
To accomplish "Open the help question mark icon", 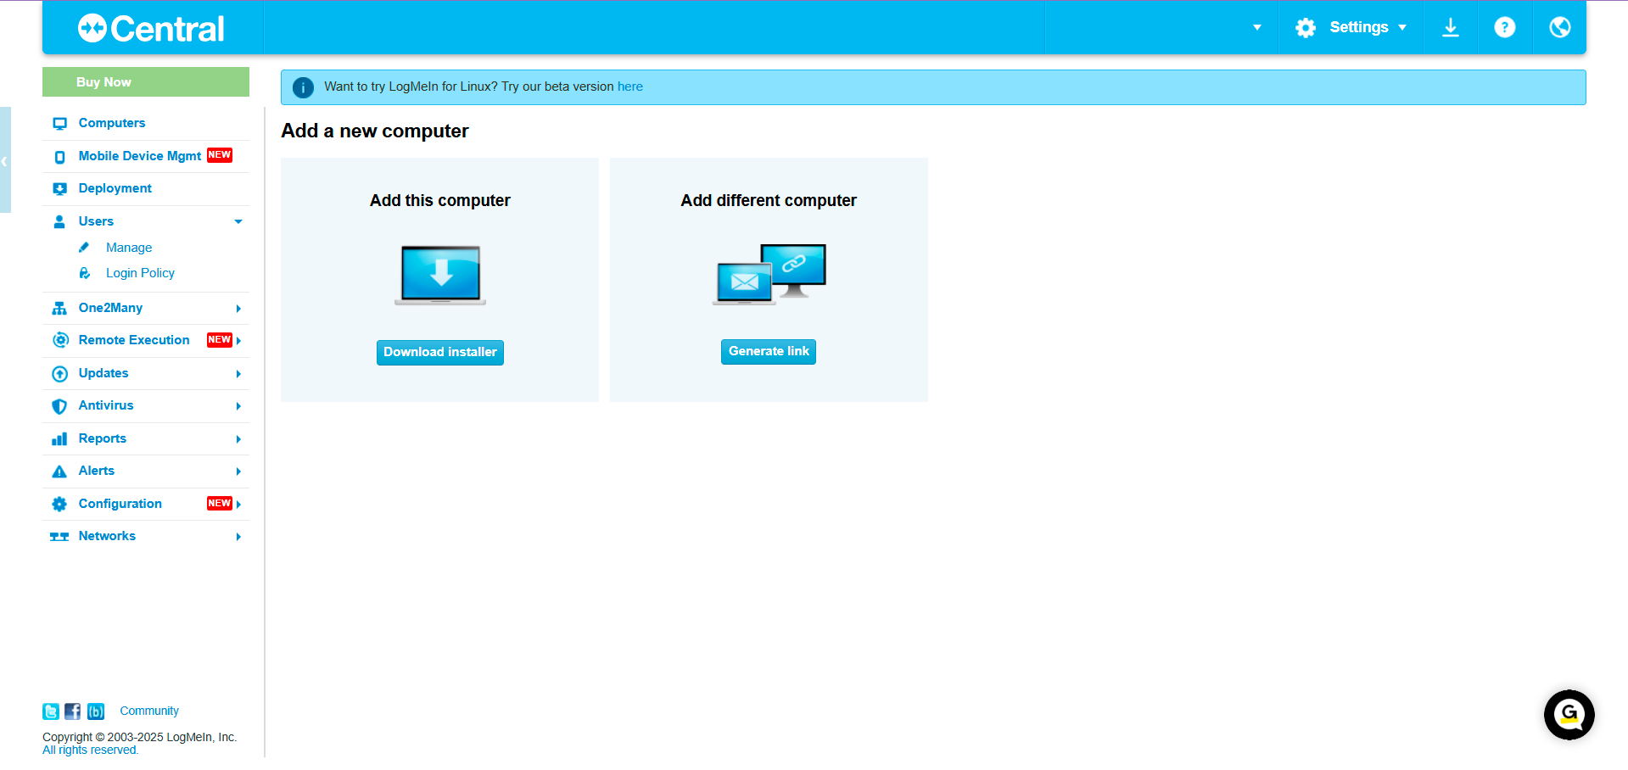I will pyautogui.click(x=1505, y=28).
